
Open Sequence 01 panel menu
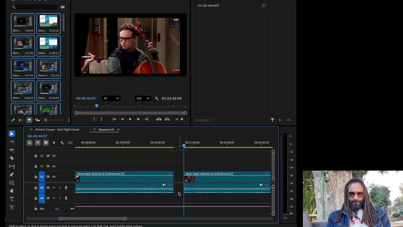point(118,130)
